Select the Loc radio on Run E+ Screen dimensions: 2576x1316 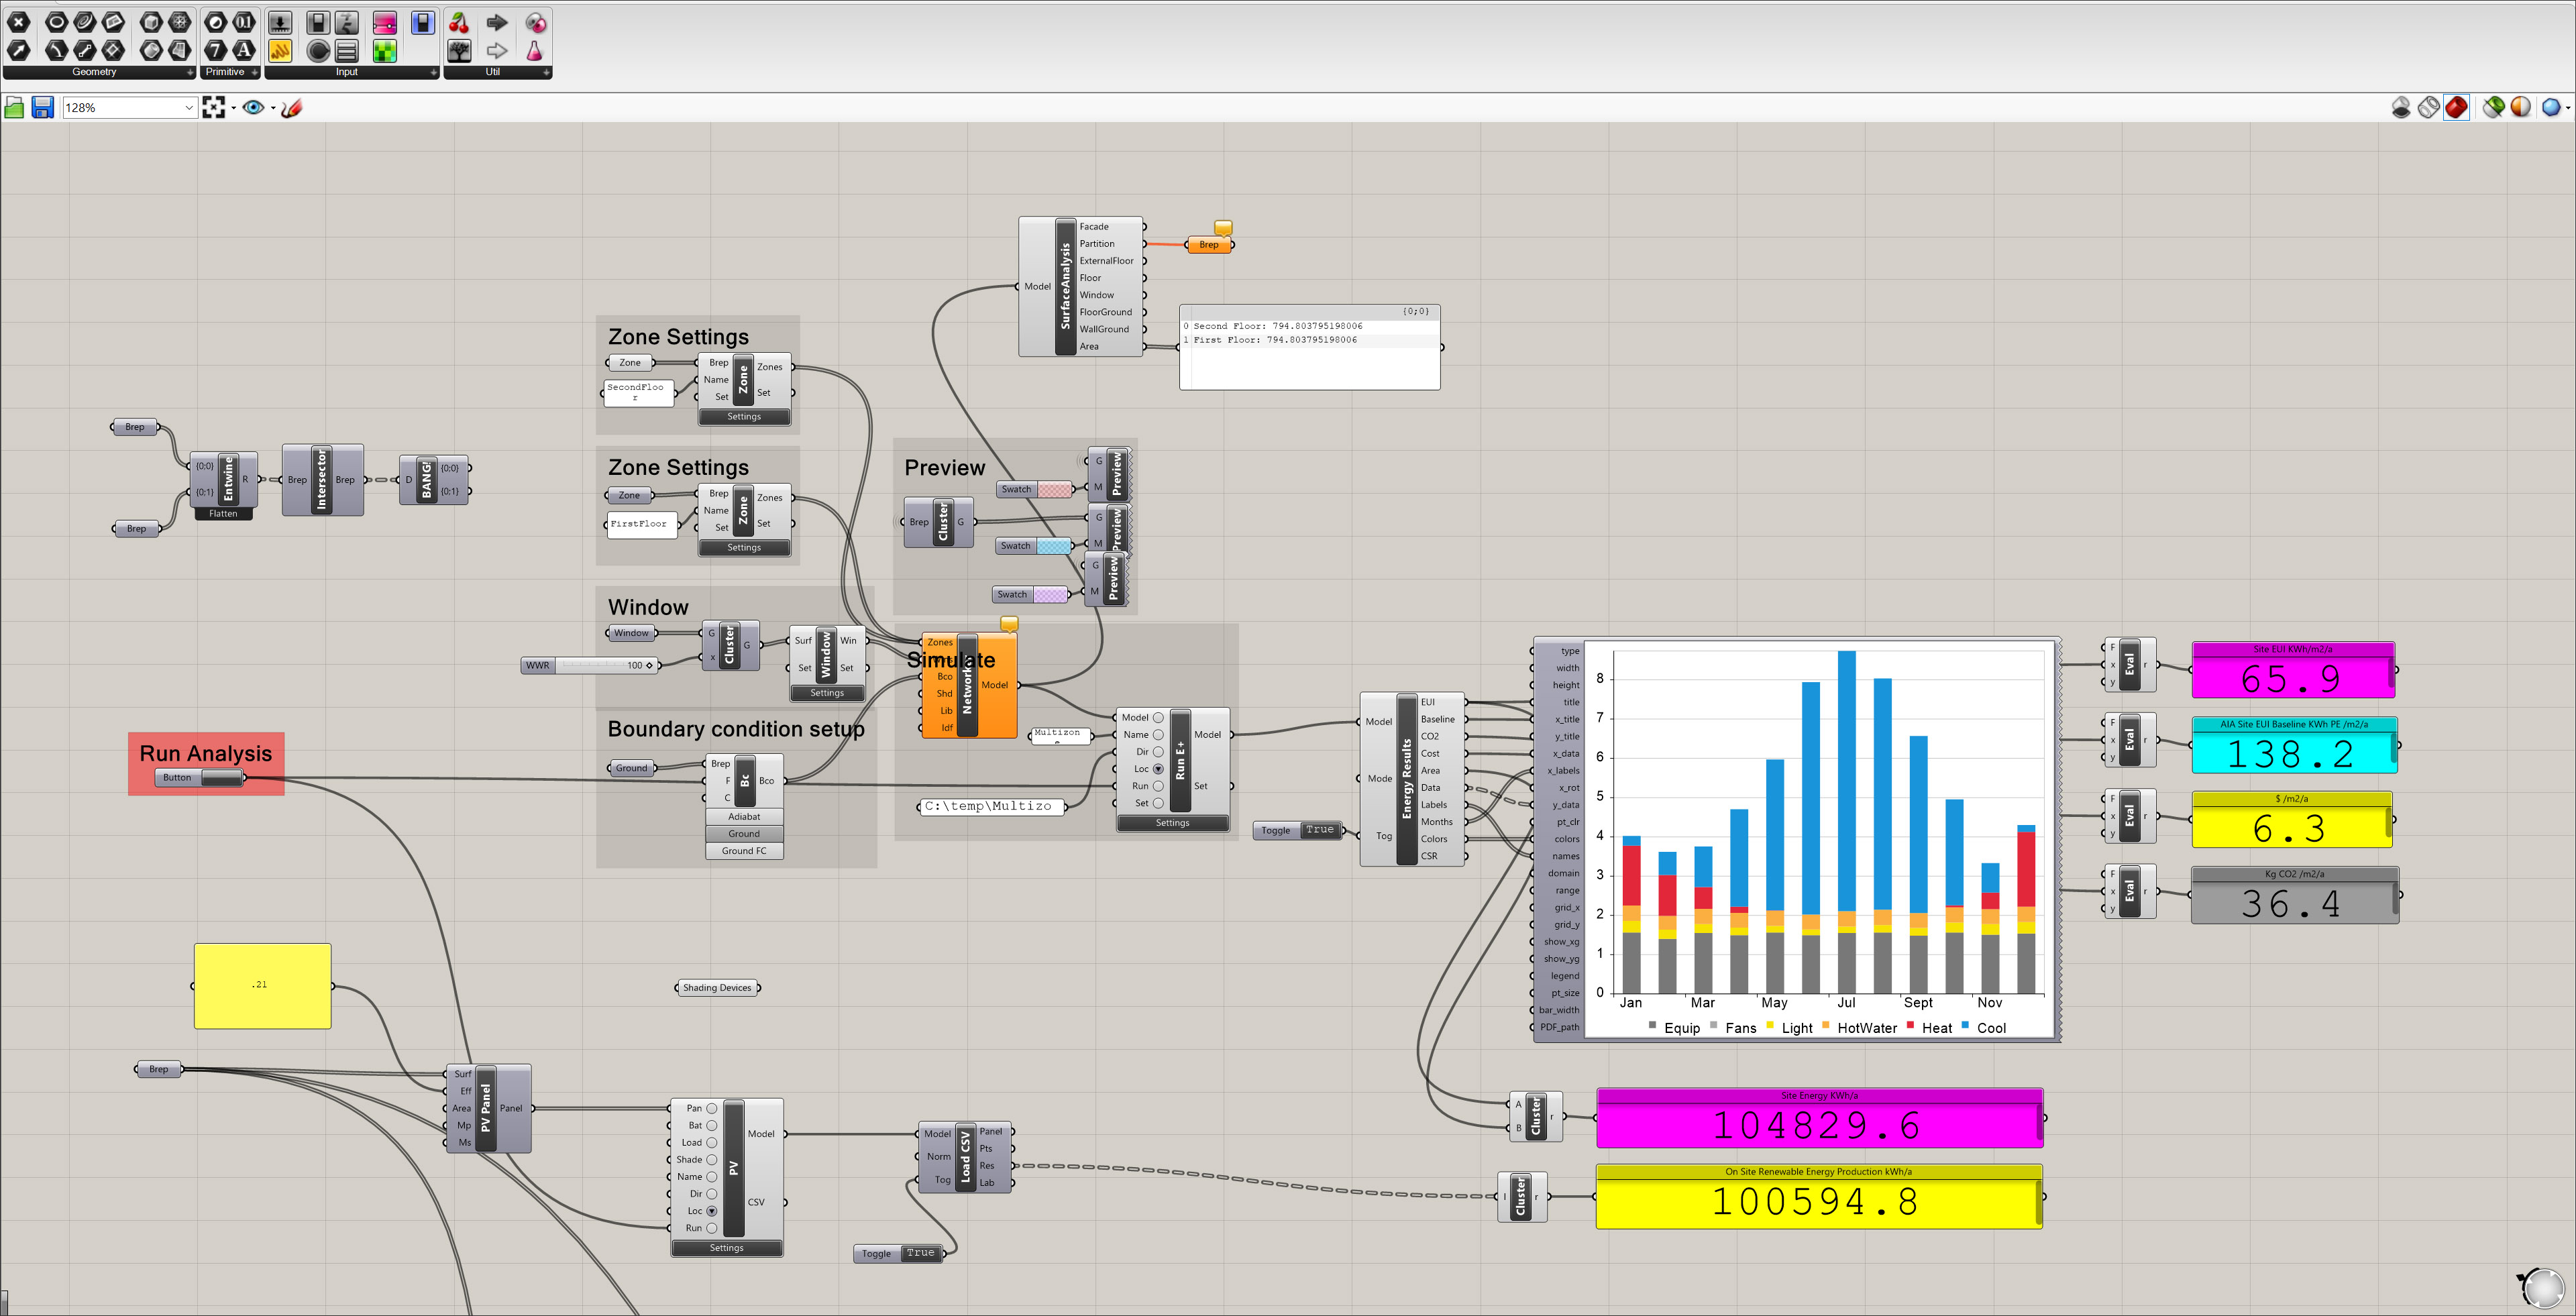(x=1158, y=769)
